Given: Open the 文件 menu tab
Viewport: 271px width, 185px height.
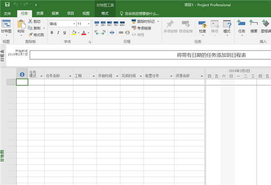Looking at the screenshot, I should (x=8, y=14).
